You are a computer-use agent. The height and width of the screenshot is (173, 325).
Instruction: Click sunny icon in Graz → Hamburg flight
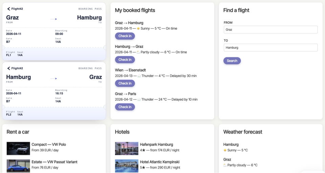tap(138, 29)
